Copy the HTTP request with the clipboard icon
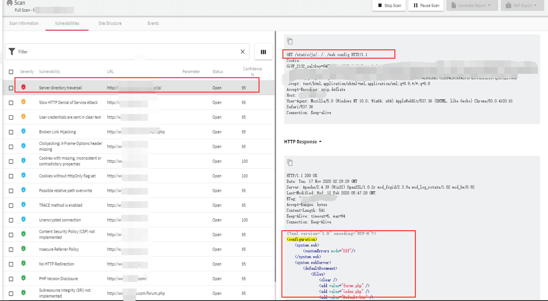 (x=290, y=41)
